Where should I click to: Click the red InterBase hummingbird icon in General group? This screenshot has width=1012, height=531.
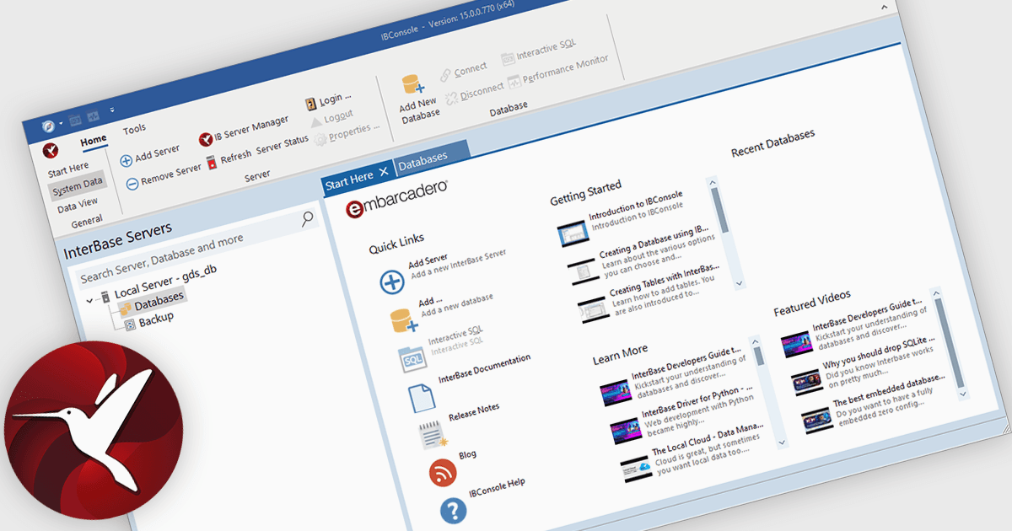pos(51,152)
